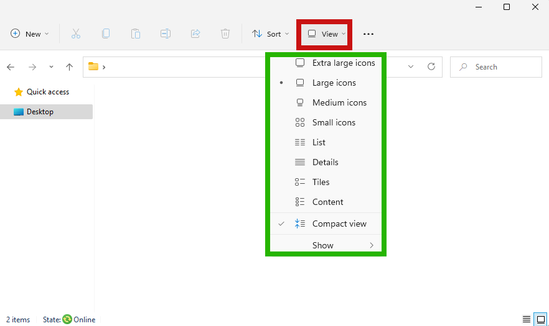Click the sync state Online icon
This screenshot has width=549, height=326.
(x=67, y=319)
